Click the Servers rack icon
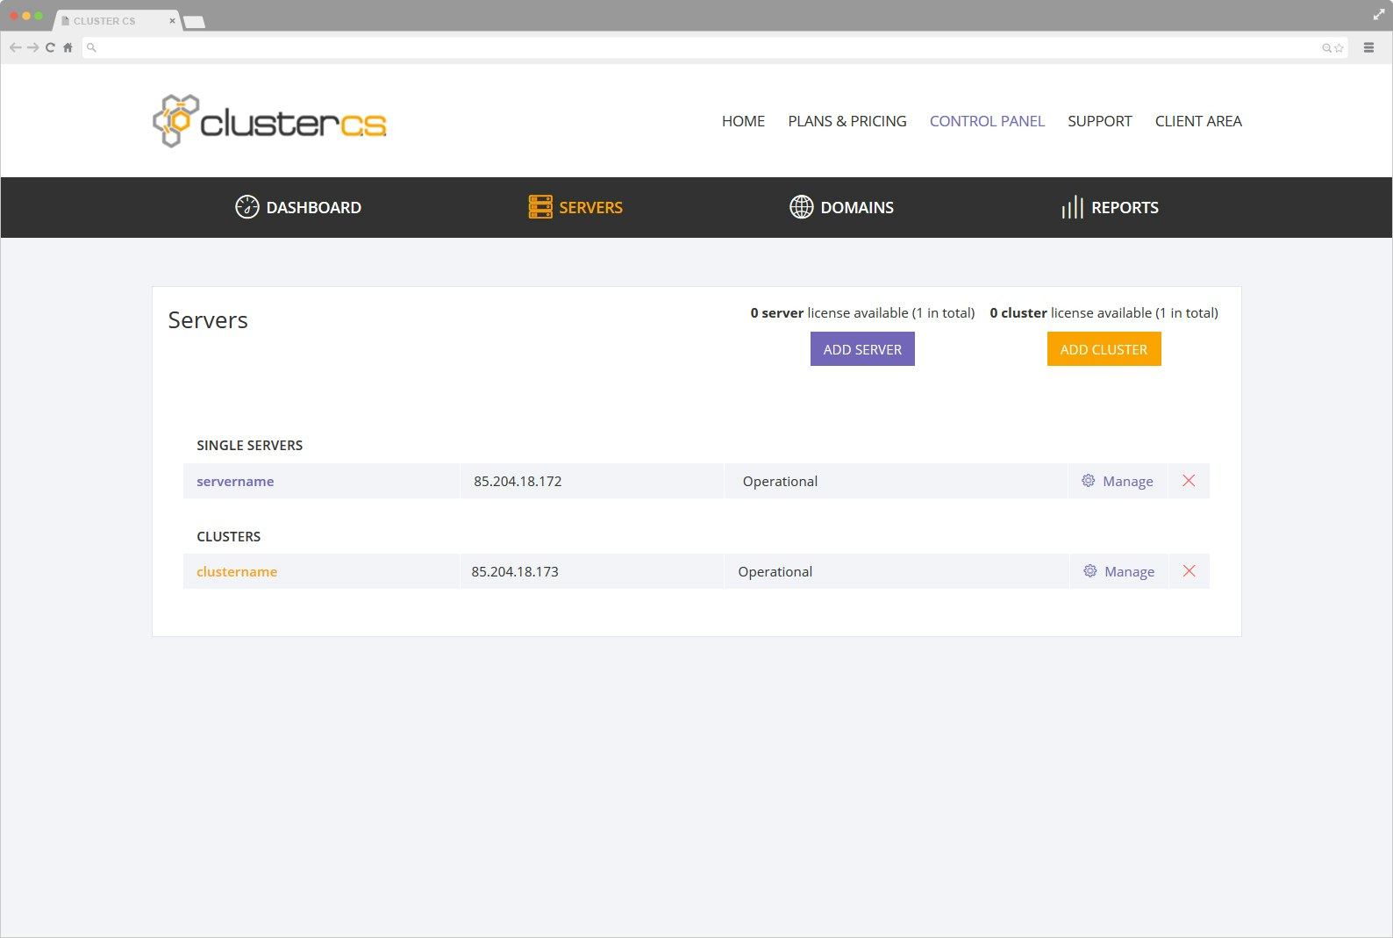 (x=540, y=207)
